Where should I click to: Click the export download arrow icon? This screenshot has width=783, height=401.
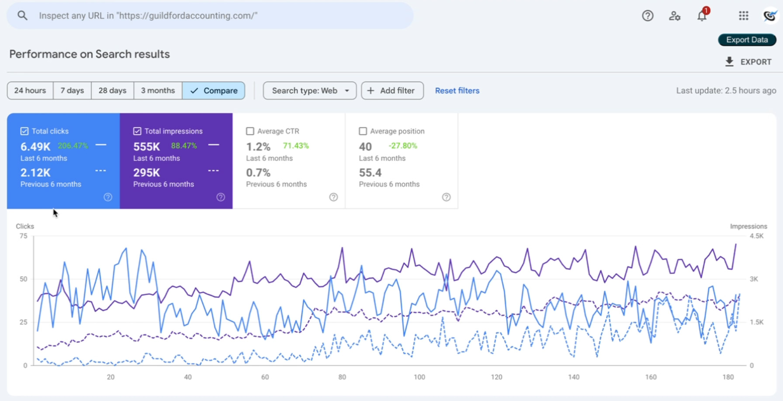(x=729, y=62)
